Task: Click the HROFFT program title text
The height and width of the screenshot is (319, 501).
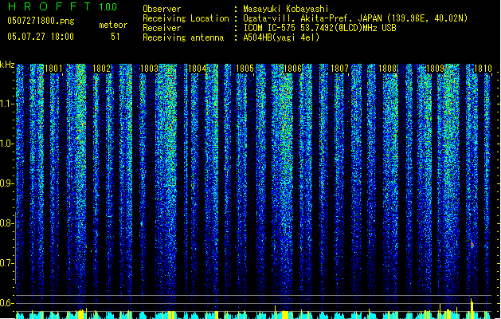Action: (49, 6)
